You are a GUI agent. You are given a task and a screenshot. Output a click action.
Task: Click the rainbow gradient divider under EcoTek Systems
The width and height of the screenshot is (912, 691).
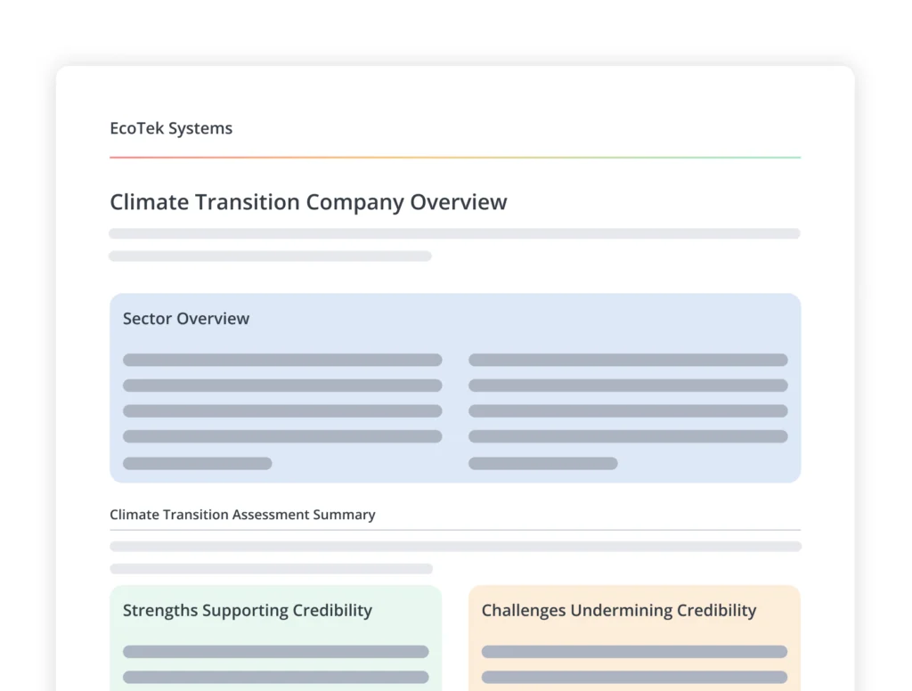coord(454,158)
